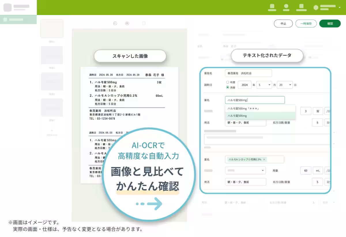This screenshot has width=346, height=237.
Task: Click the year field showing 2024
Action: click(x=245, y=85)
